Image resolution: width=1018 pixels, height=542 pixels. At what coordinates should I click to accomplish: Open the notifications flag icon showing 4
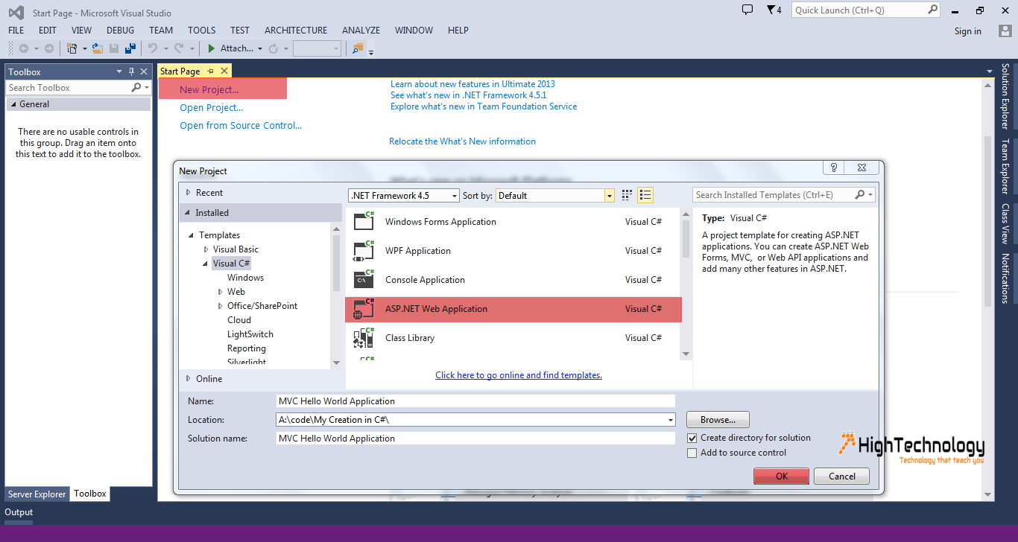click(x=774, y=10)
